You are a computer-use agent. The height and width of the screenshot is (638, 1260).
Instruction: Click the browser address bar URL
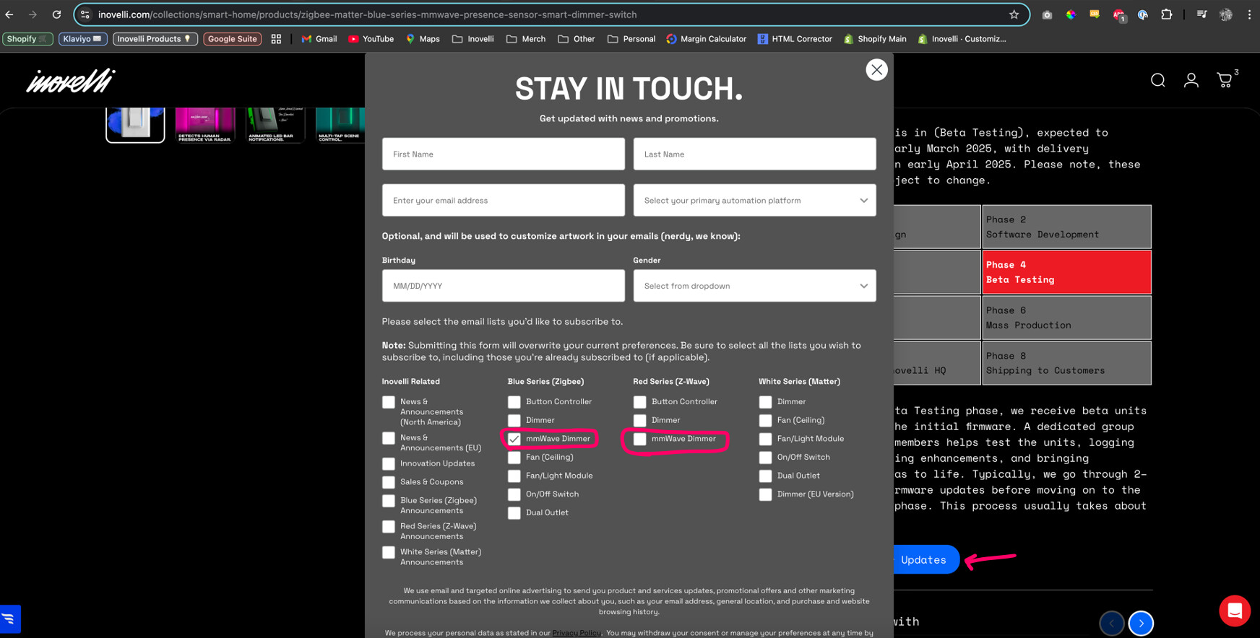[x=367, y=14]
